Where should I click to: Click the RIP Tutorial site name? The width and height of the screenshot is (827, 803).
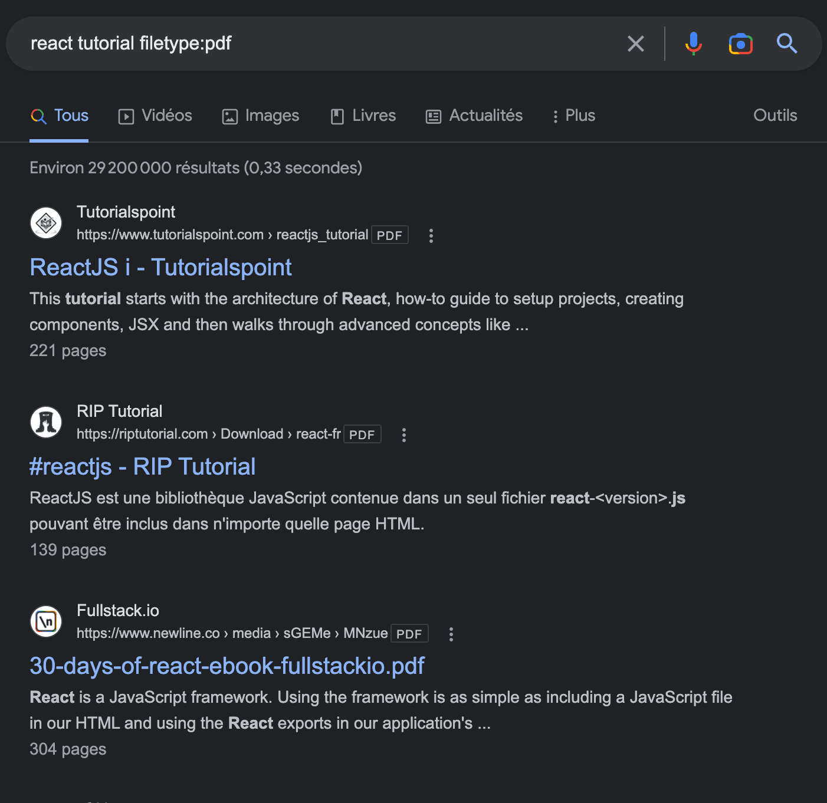pos(119,412)
